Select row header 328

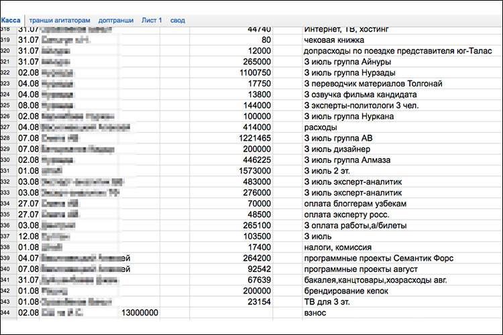coord(8,138)
